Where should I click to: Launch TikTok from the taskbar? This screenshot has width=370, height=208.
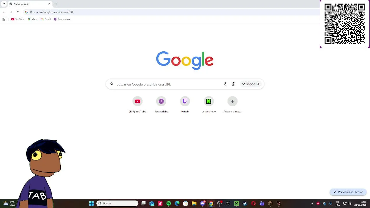(160, 203)
